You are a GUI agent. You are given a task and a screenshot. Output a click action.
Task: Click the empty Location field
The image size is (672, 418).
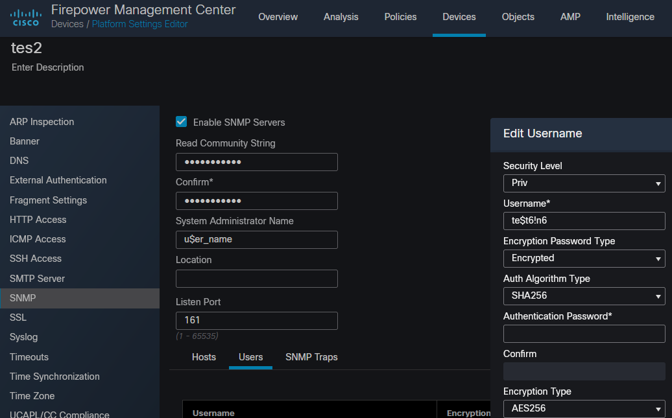[256, 279]
